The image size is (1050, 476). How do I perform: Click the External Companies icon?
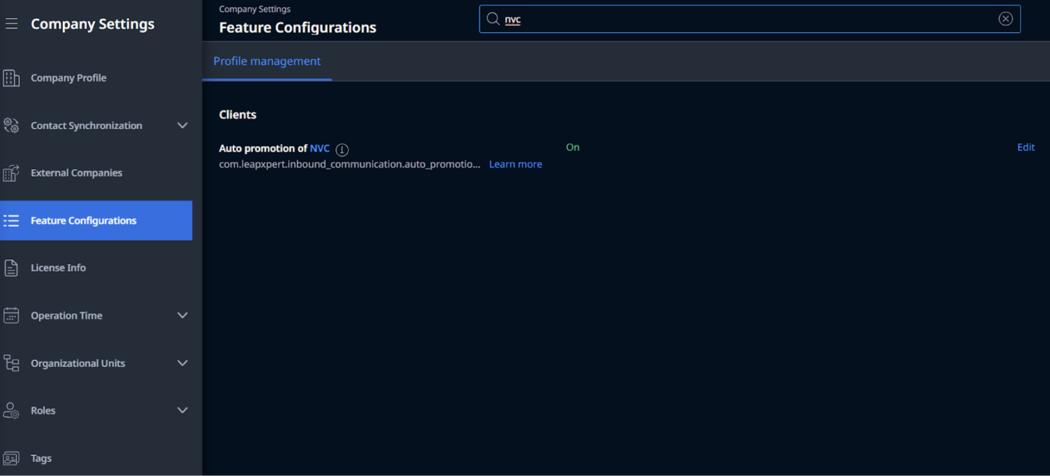[x=11, y=172]
